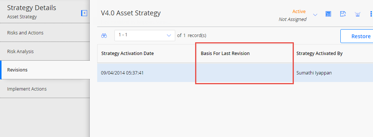Sort by Strategy Activation Date column
Screen dimensions: 373x137
pos(128,54)
